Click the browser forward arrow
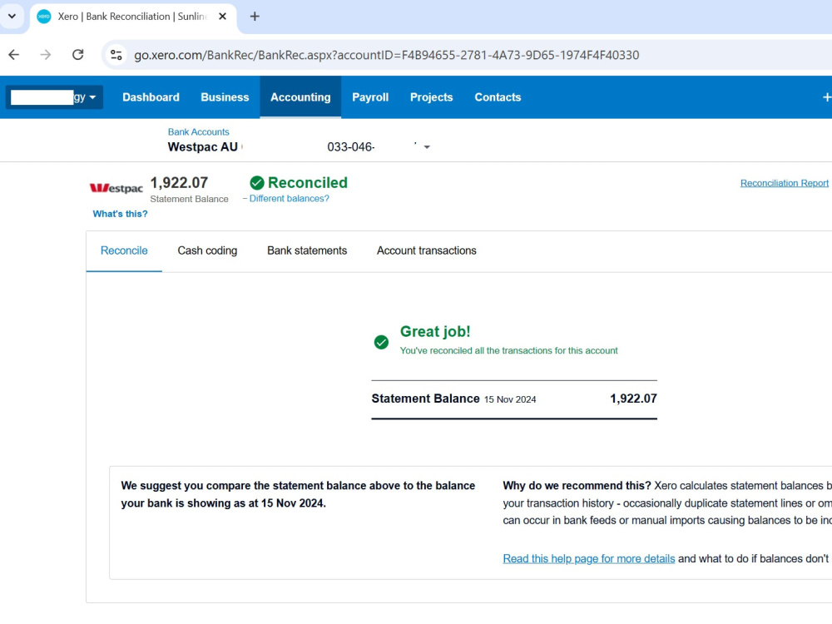Image resolution: width=832 pixels, height=624 pixels. tap(46, 55)
